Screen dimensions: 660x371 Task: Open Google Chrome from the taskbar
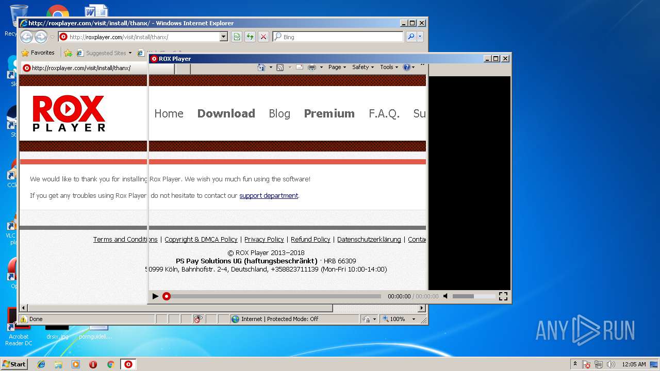click(110, 364)
